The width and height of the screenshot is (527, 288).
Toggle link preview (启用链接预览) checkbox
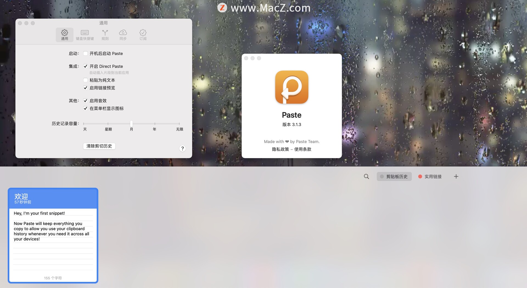pos(85,88)
